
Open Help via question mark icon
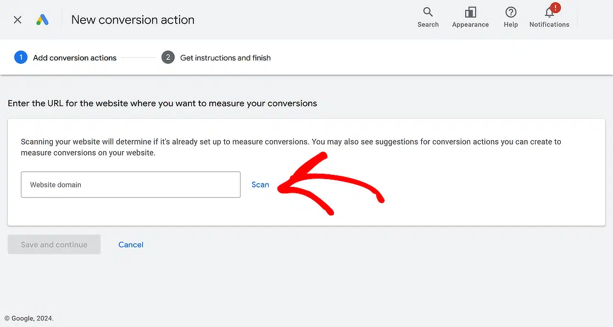pos(511,12)
